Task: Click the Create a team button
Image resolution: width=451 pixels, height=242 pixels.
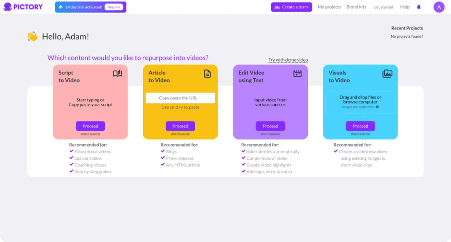Action: point(291,7)
